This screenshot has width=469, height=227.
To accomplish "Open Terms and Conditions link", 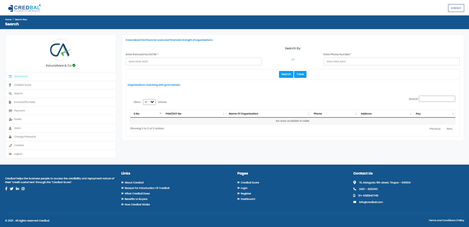I will click(x=442, y=220).
